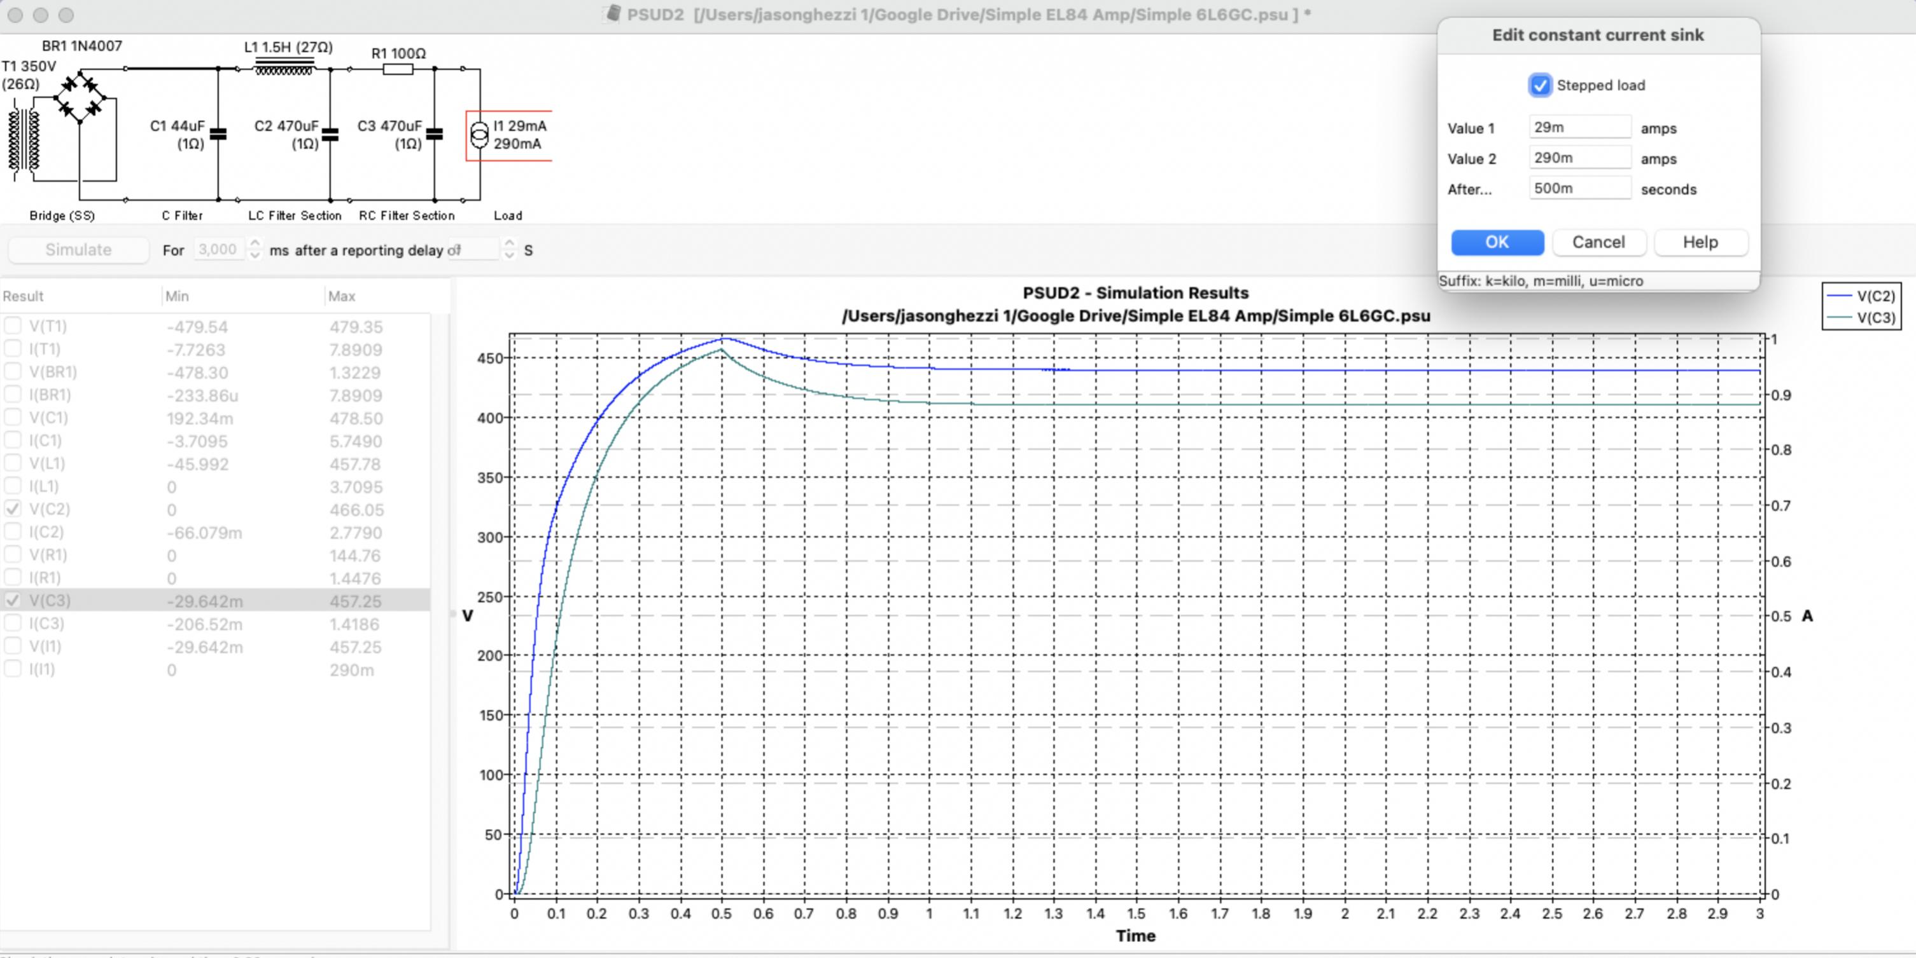Decrease reporting delay with down stepper arrow
This screenshot has width=1916, height=958.
pos(509,256)
